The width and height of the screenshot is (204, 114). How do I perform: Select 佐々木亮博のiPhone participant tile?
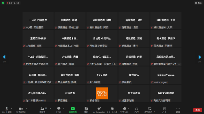tap(38, 93)
